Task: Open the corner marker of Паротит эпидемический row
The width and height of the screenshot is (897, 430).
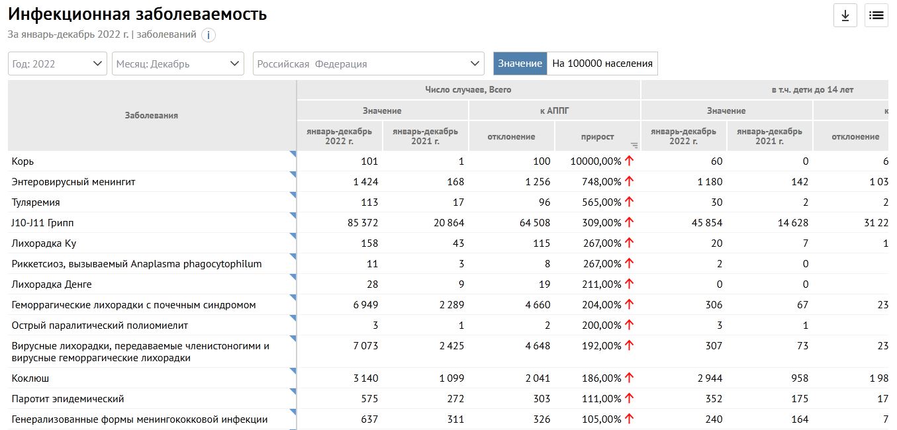Action: [x=293, y=393]
